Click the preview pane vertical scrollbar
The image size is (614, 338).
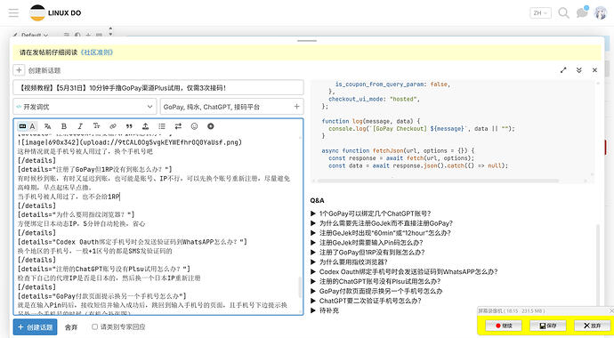coord(598,264)
